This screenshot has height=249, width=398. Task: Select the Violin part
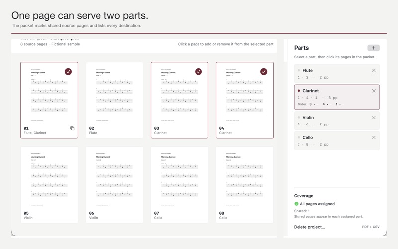click(x=337, y=121)
